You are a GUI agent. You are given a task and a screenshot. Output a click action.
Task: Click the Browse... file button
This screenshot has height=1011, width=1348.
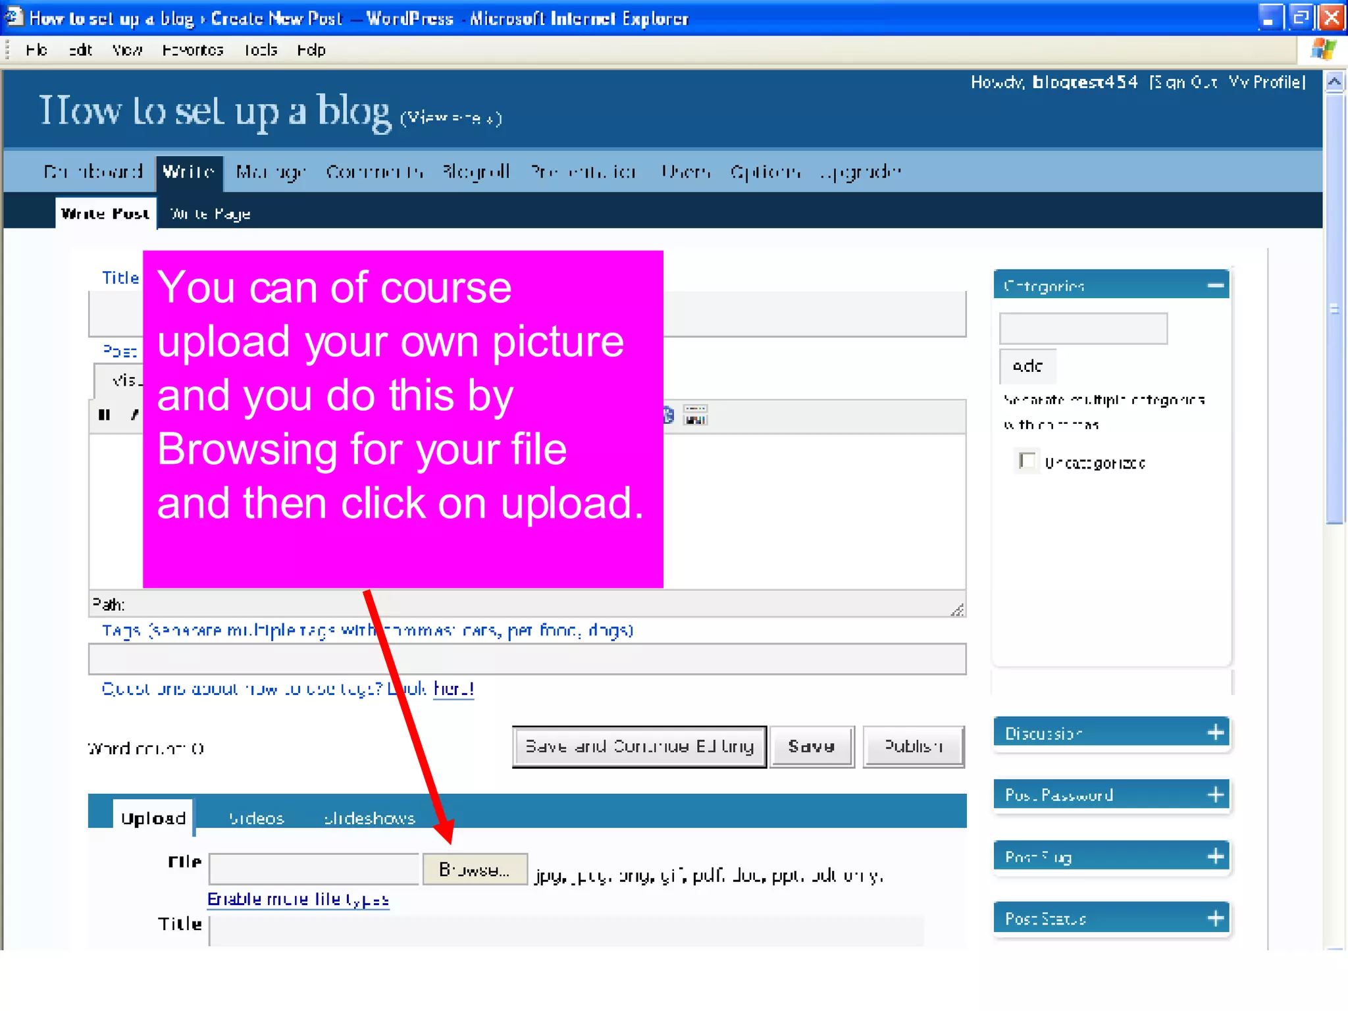tap(475, 869)
